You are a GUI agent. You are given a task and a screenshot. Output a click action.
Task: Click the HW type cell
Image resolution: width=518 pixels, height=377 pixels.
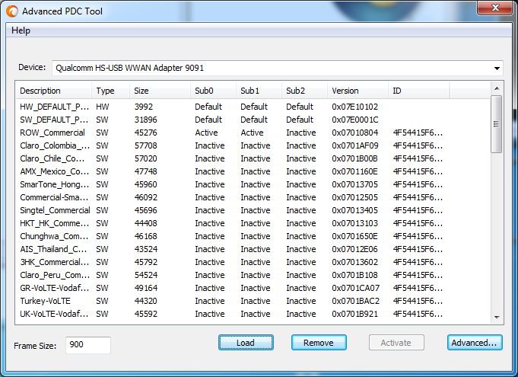pyautogui.click(x=103, y=107)
